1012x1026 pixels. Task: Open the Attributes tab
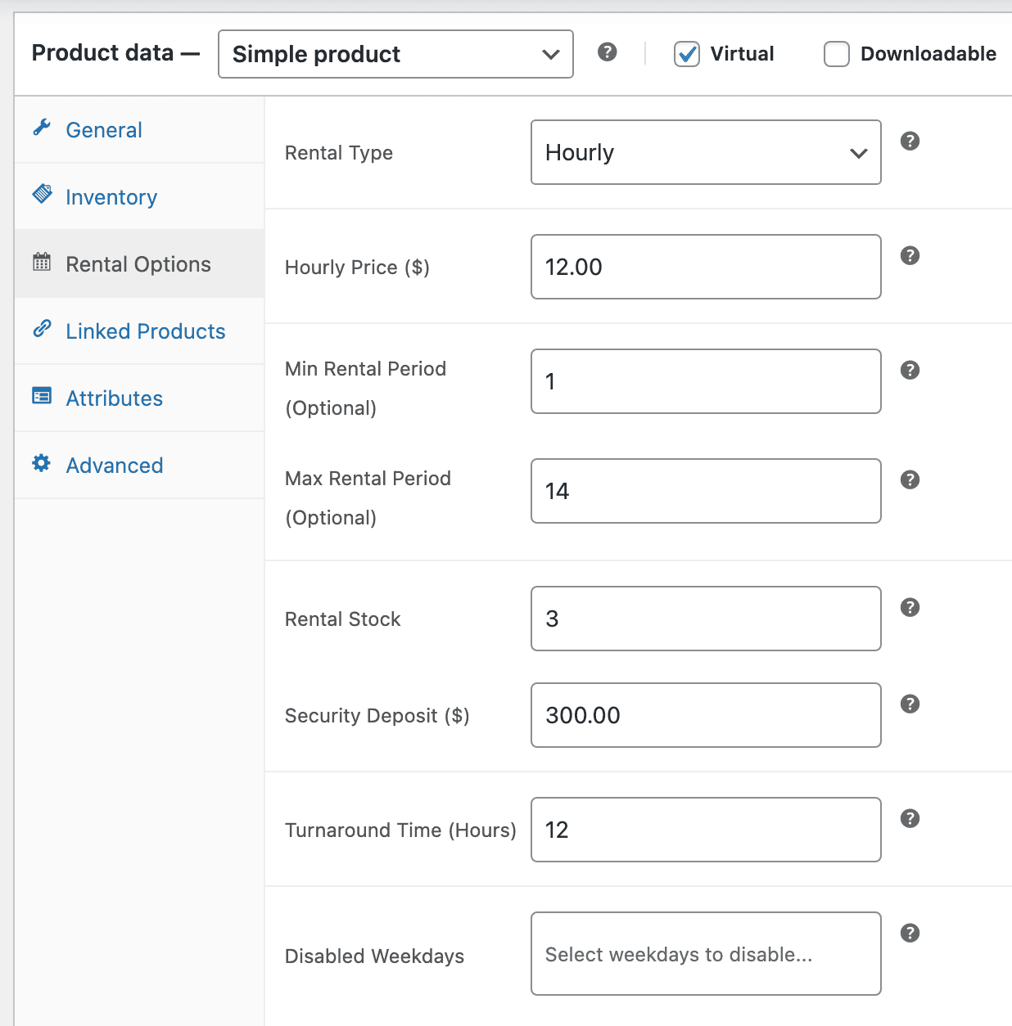point(139,398)
